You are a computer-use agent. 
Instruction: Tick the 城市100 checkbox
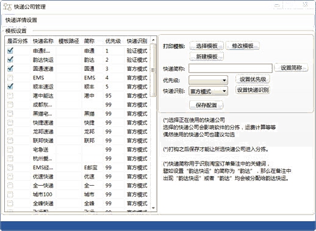pos(10,194)
